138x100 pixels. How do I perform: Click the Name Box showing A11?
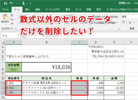tap(9, 35)
